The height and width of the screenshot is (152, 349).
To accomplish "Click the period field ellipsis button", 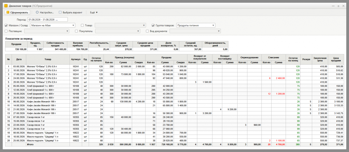I will pyautogui.click(x=57, y=20).
